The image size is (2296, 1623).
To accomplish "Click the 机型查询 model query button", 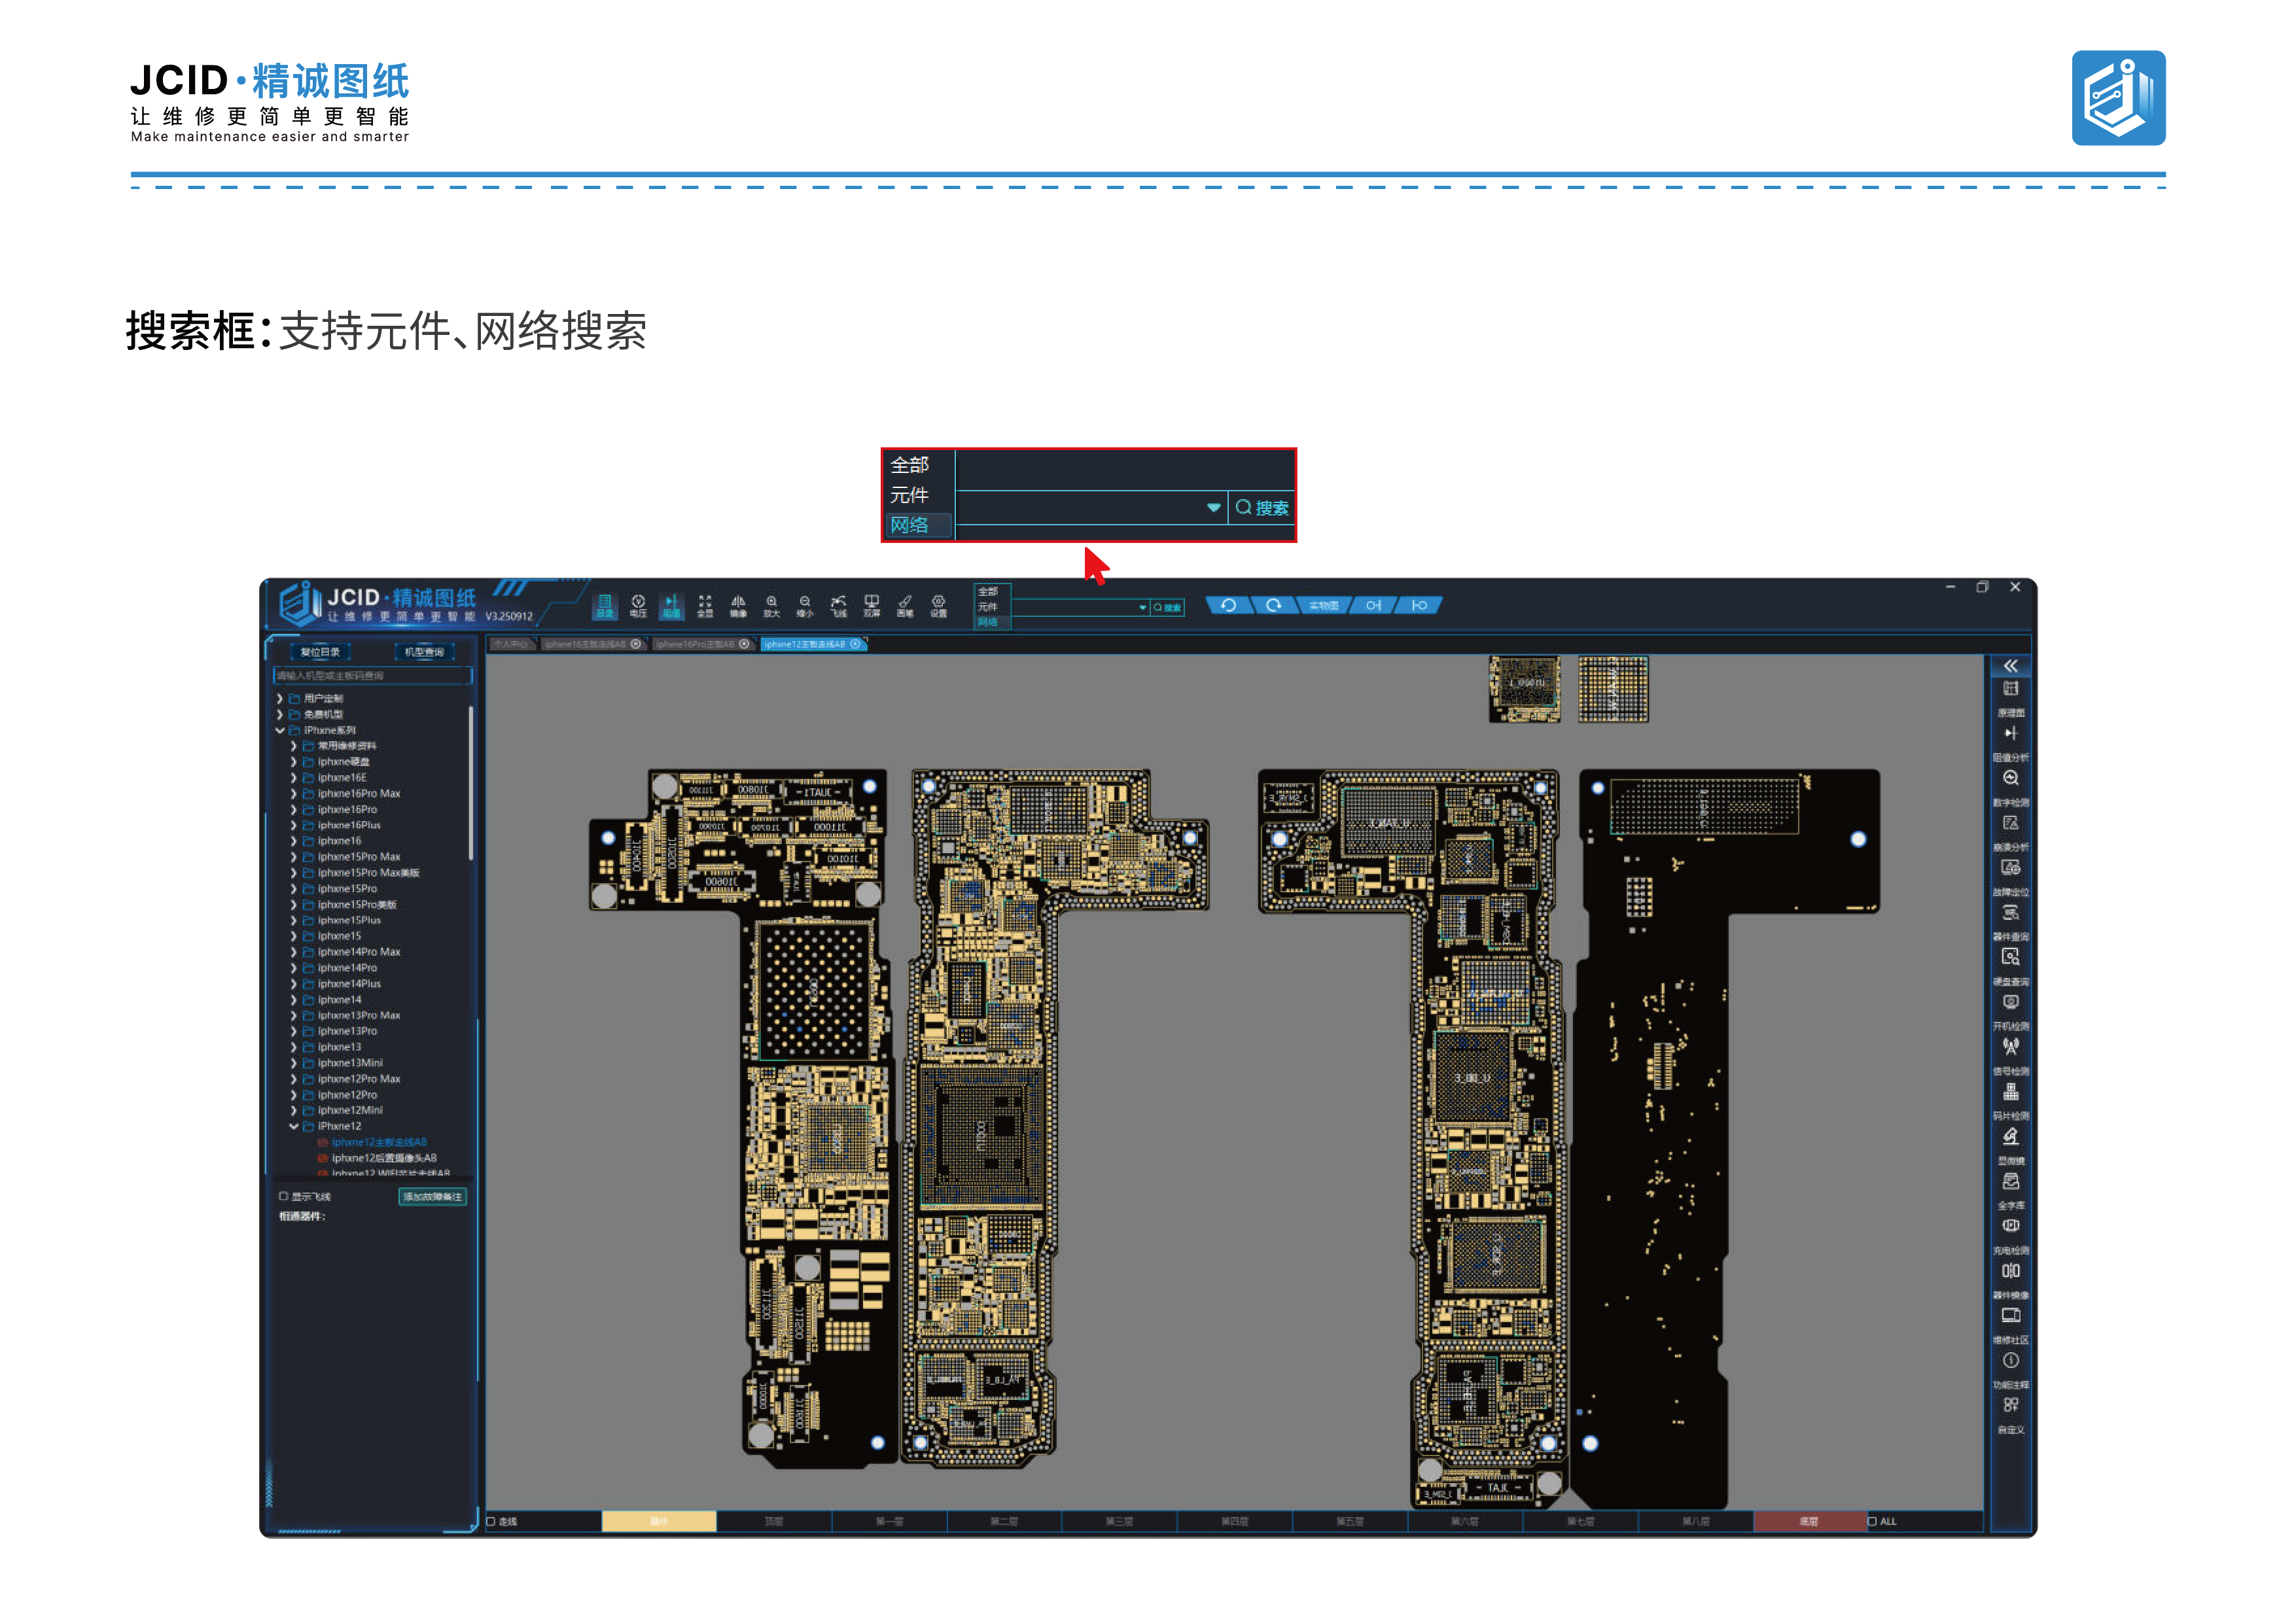I will [x=424, y=652].
